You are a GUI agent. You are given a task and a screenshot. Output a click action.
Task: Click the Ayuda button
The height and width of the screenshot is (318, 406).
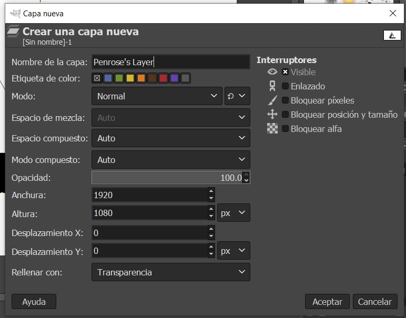coord(34,301)
